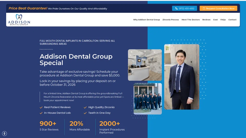
Task: Click the Real Patient Reviews checkmark item
Action: pos(55,107)
